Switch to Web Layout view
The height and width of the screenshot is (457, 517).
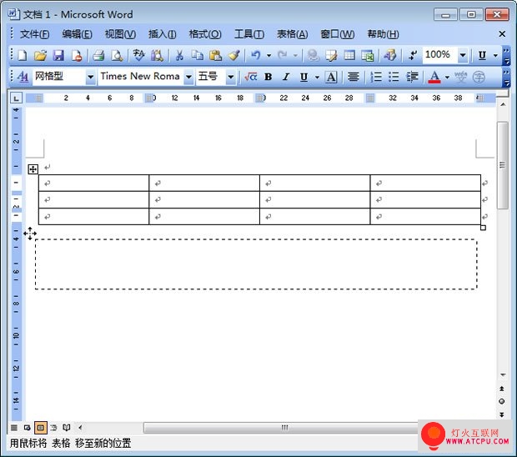tap(27, 428)
